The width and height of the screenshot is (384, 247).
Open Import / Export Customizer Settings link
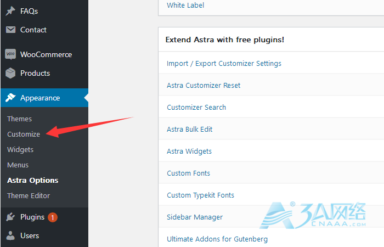coord(224,63)
